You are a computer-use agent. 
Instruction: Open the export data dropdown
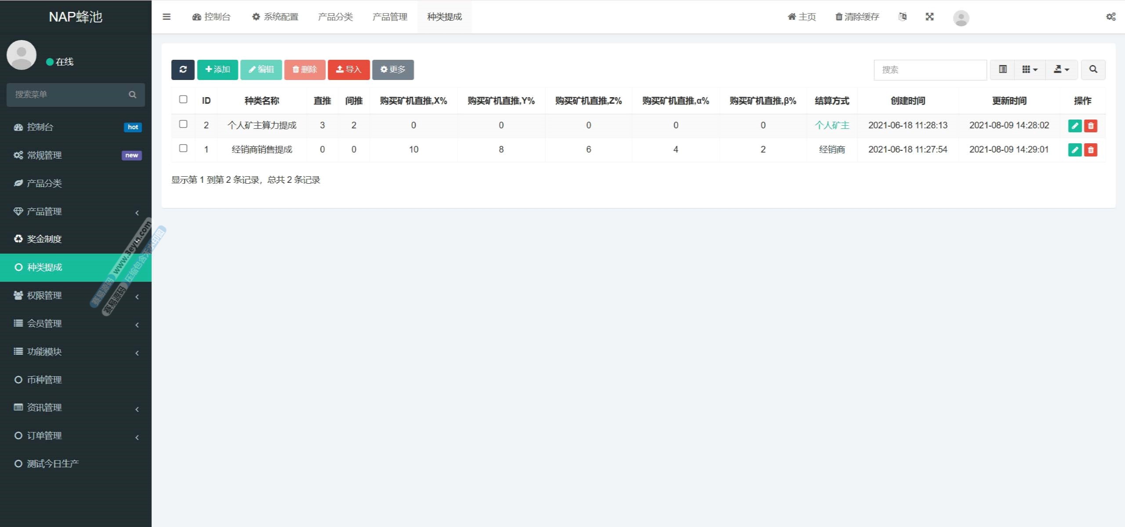point(1061,69)
